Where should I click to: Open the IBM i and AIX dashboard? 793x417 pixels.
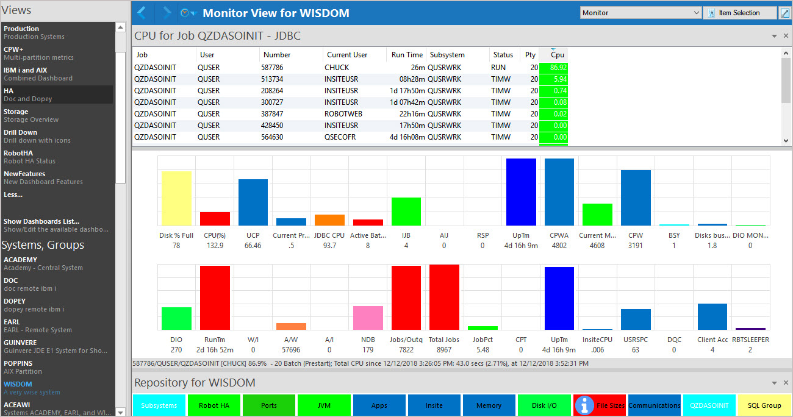(x=57, y=74)
